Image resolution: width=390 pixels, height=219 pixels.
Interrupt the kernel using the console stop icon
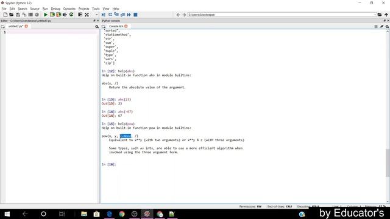pyautogui.click(x=376, y=26)
